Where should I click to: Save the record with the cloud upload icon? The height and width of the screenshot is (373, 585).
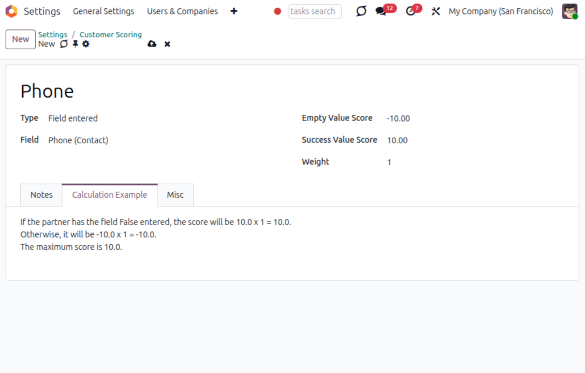coord(152,44)
